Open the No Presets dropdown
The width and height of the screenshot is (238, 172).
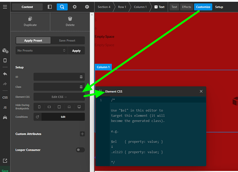(41, 50)
